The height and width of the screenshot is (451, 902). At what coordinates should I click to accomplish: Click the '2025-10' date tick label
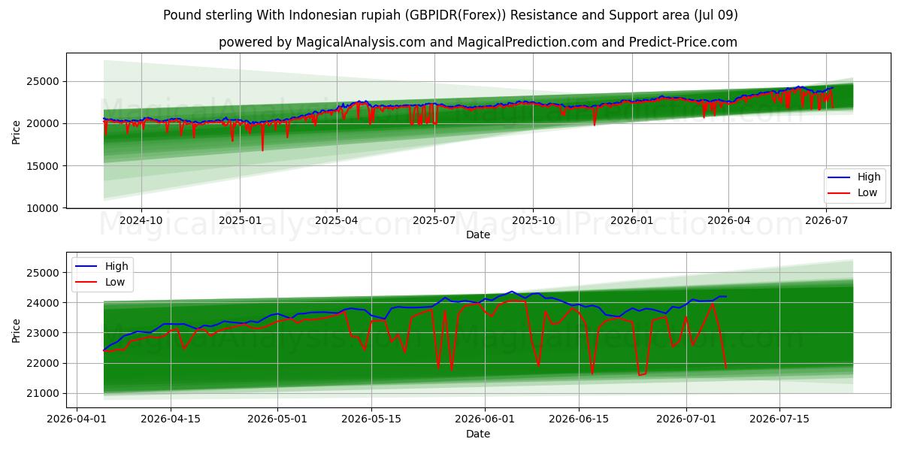pos(533,220)
